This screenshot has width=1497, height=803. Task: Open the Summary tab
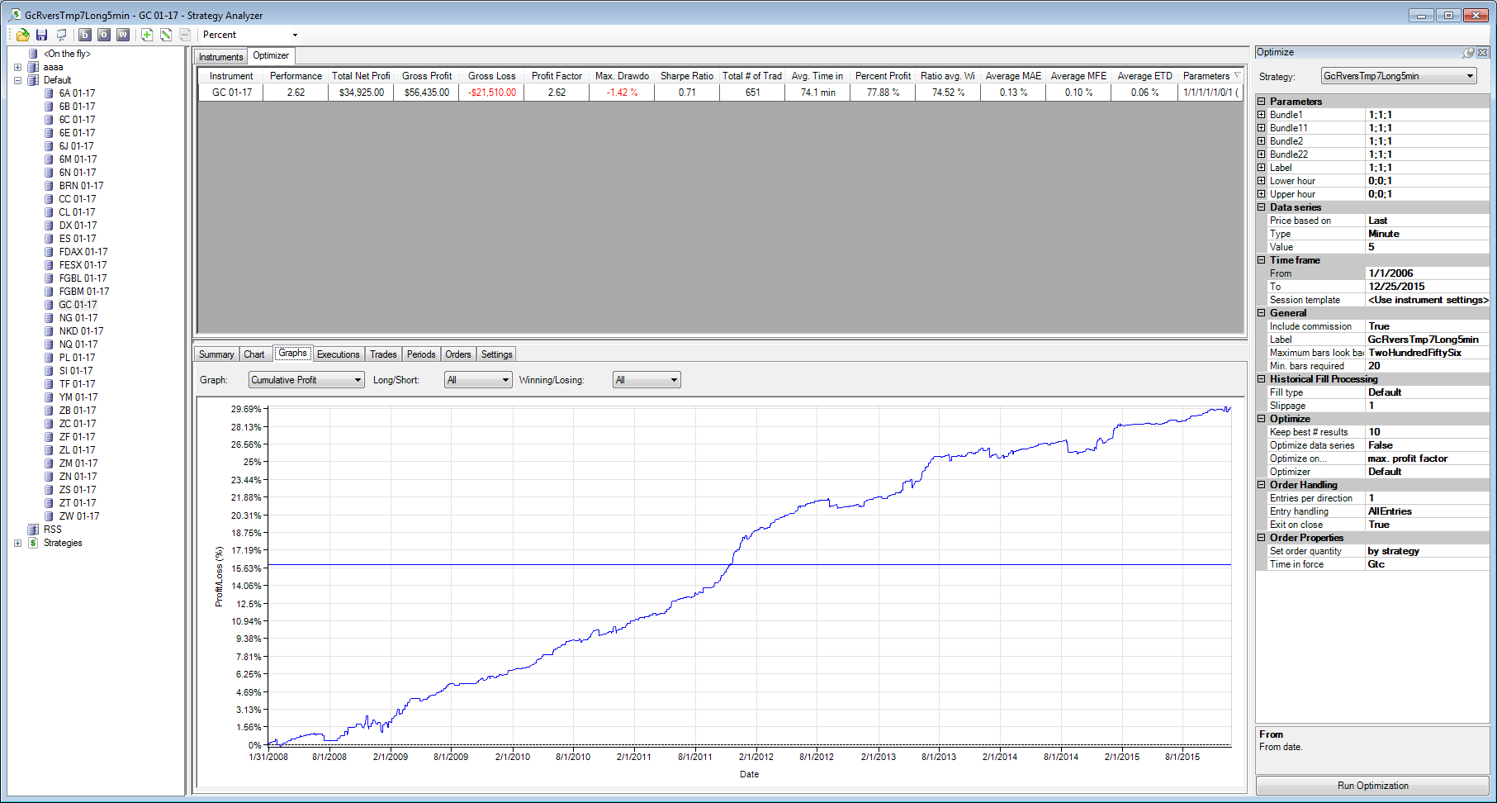pyautogui.click(x=216, y=354)
